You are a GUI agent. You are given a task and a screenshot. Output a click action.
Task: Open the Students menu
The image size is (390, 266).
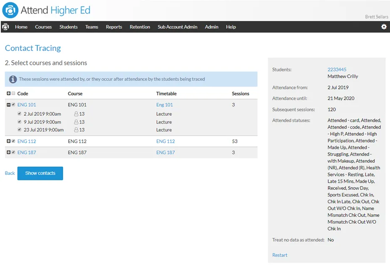[69, 27]
